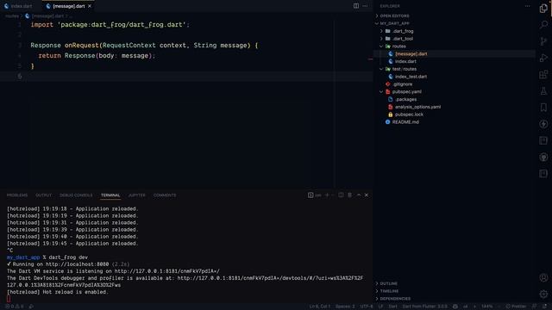The width and height of the screenshot is (552, 310).
Task: Switch to the Comments panel tab
Action: [x=165, y=195]
